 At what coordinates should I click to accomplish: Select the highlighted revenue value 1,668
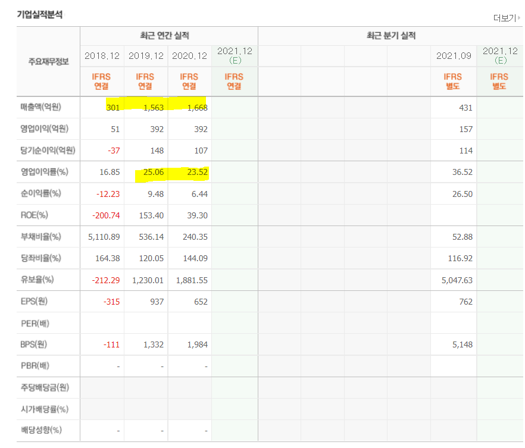point(197,108)
